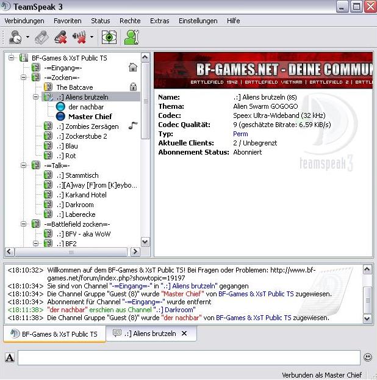Screen dimensions: 377x380
Task: Click the channel icon of Karkand Hotel
Action: click(x=48, y=194)
